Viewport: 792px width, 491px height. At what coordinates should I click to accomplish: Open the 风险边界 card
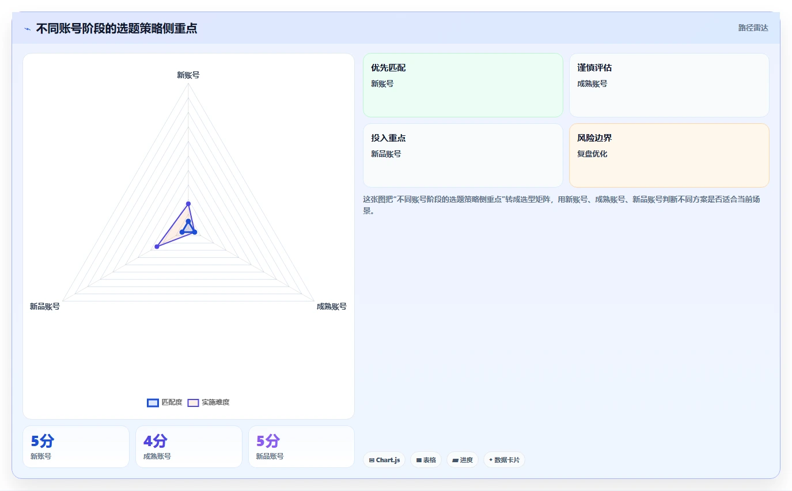coord(669,155)
